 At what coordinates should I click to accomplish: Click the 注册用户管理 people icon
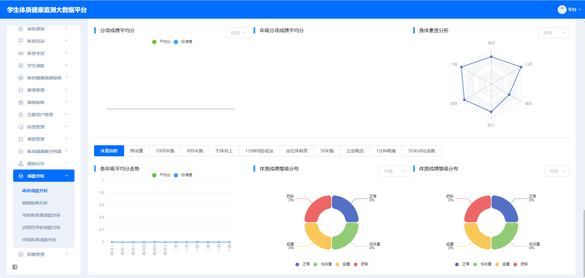(x=21, y=115)
